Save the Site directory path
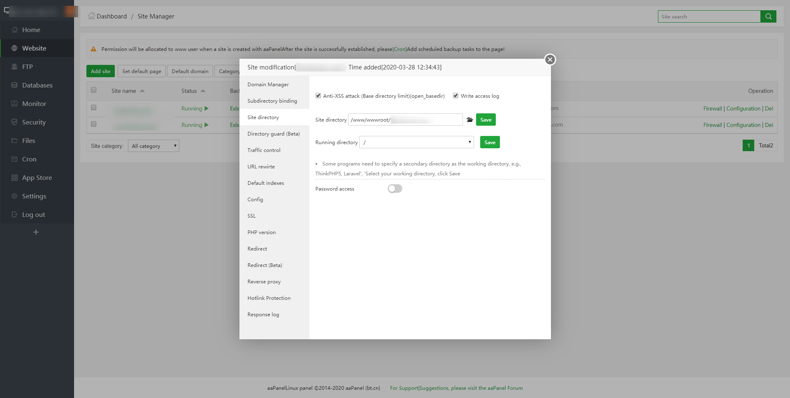790x398 pixels. click(x=486, y=120)
